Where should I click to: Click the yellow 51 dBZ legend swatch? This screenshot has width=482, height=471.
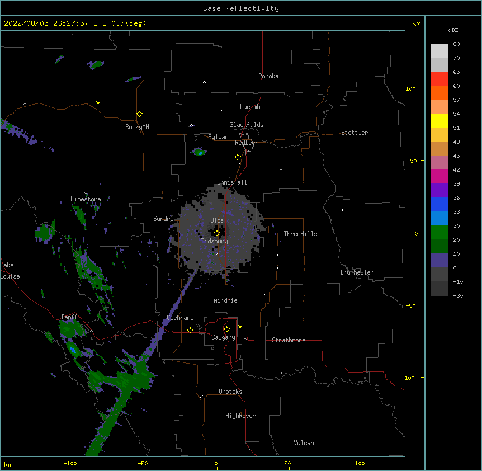pos(440,121)
